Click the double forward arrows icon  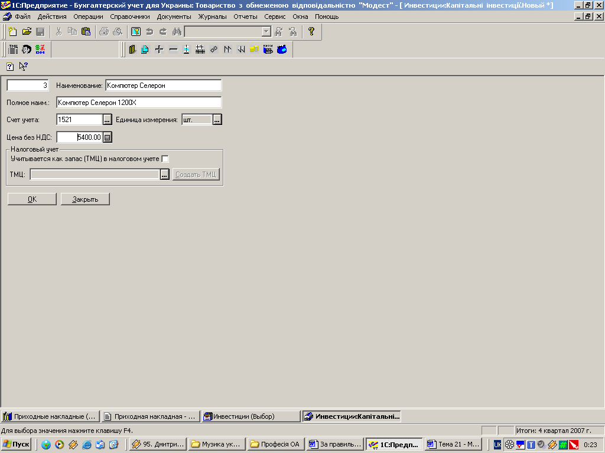(x=227, y=50)
